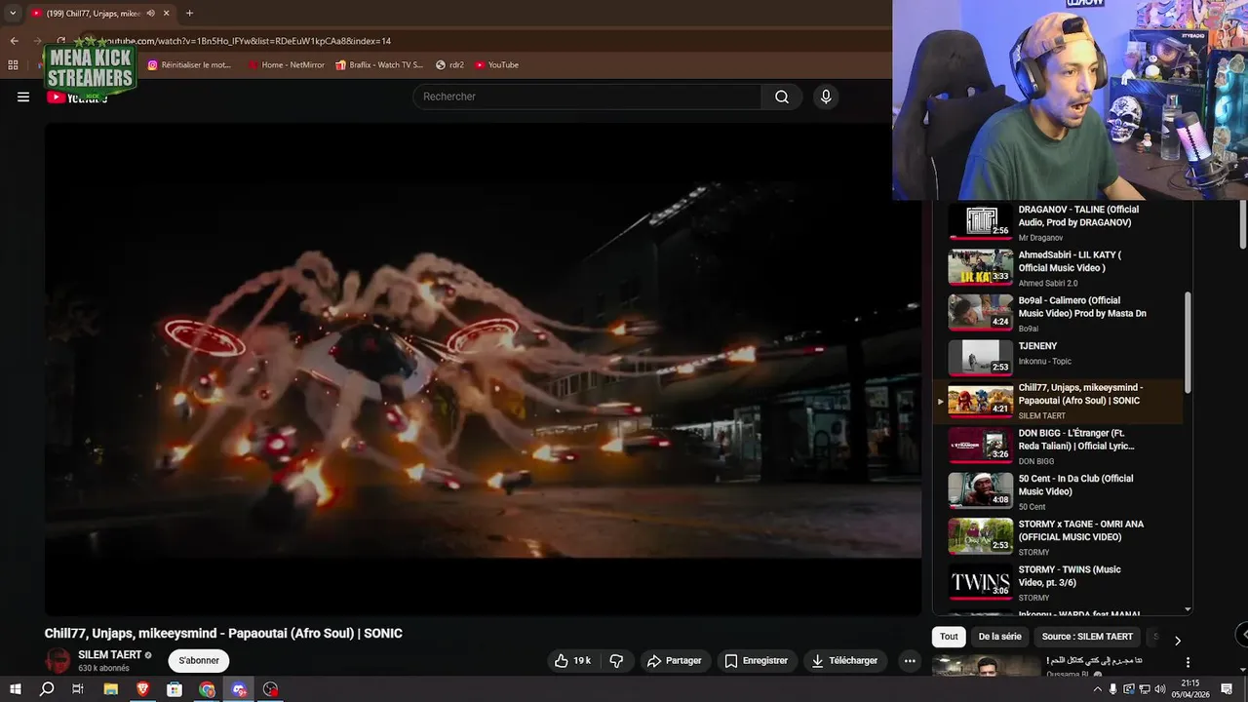Show hidden system tray icons chevron
The height and width of the screenshot is (702, 1248).
[x=1097, y=689]
